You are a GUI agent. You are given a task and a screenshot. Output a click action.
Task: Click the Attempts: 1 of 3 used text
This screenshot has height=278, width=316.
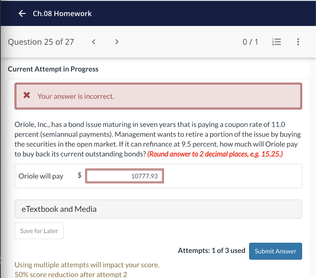click(x=211, y=250)
